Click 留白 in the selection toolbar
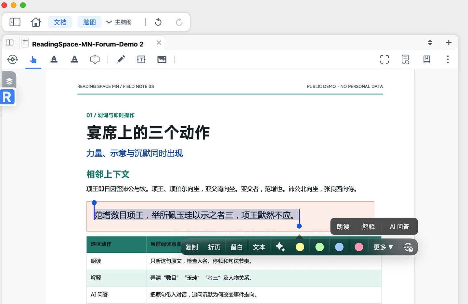This screenshot has width=468, height=304. (237, 247)
